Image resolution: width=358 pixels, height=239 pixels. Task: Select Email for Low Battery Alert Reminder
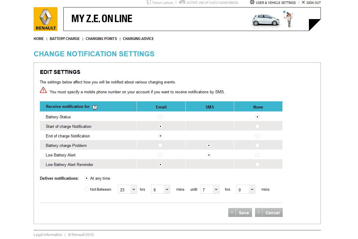tap(160, 164)
